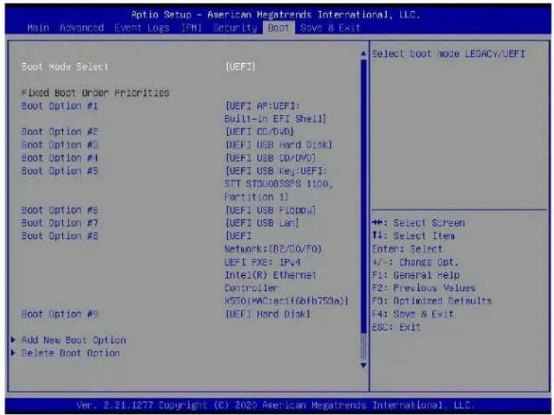554x415 pixels.
Task: Click the 'F1: General Help' hint
Action: coord(416,275)
